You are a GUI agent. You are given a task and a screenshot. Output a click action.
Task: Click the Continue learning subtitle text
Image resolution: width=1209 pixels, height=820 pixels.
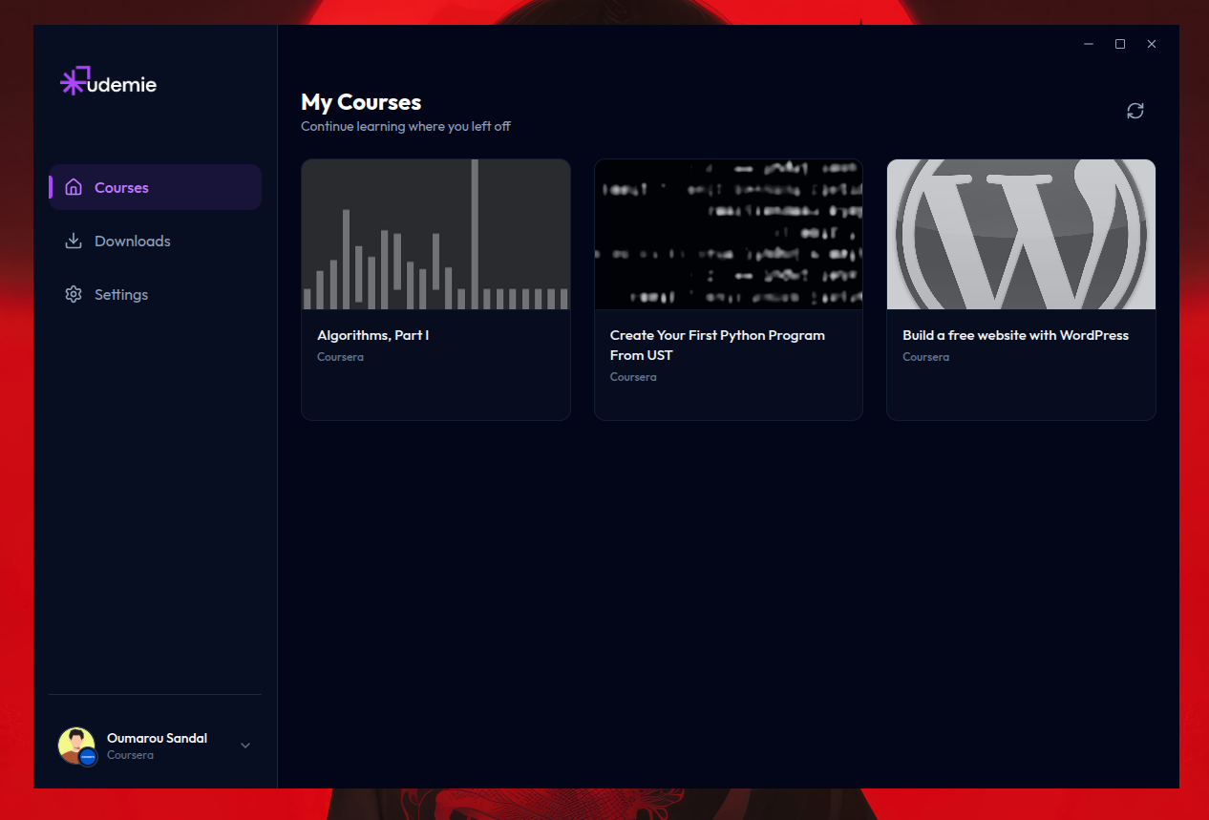click(406, 126)
